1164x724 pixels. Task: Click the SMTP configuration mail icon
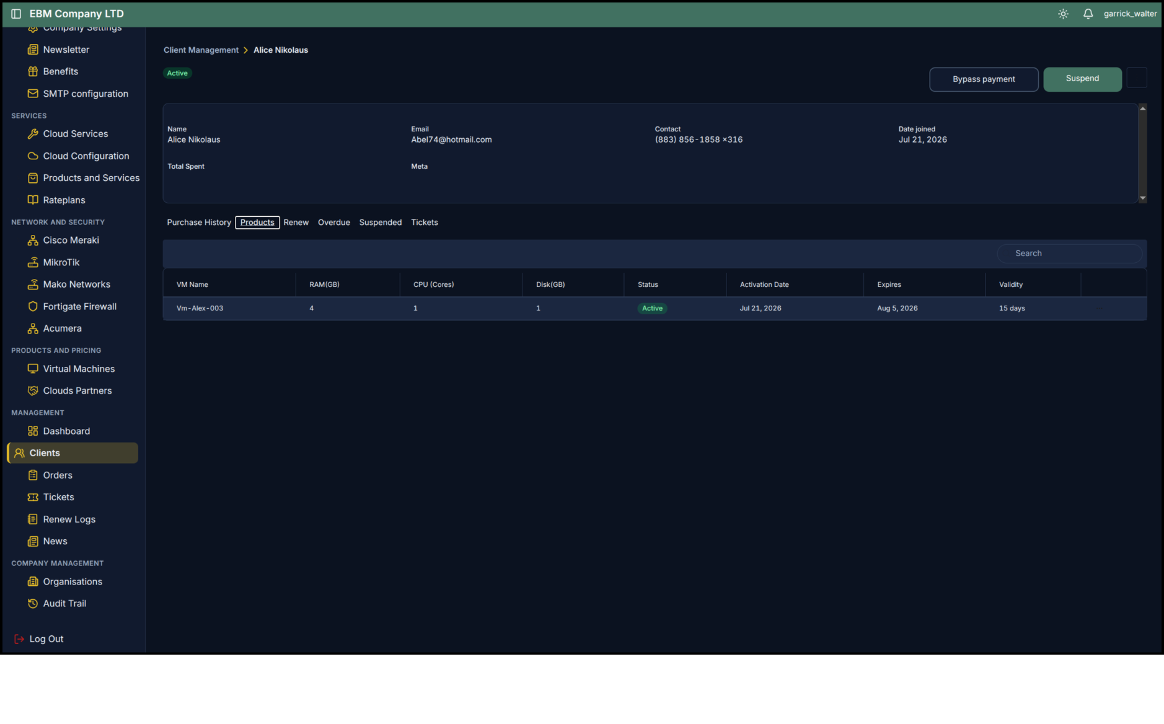pos(33,94)
